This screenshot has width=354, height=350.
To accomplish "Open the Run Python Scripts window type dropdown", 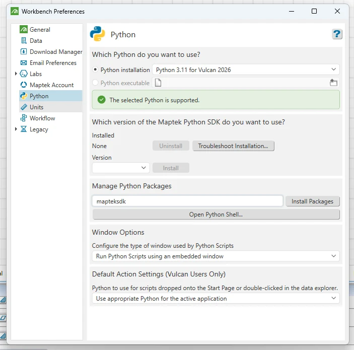I will (x=216, y=256).
